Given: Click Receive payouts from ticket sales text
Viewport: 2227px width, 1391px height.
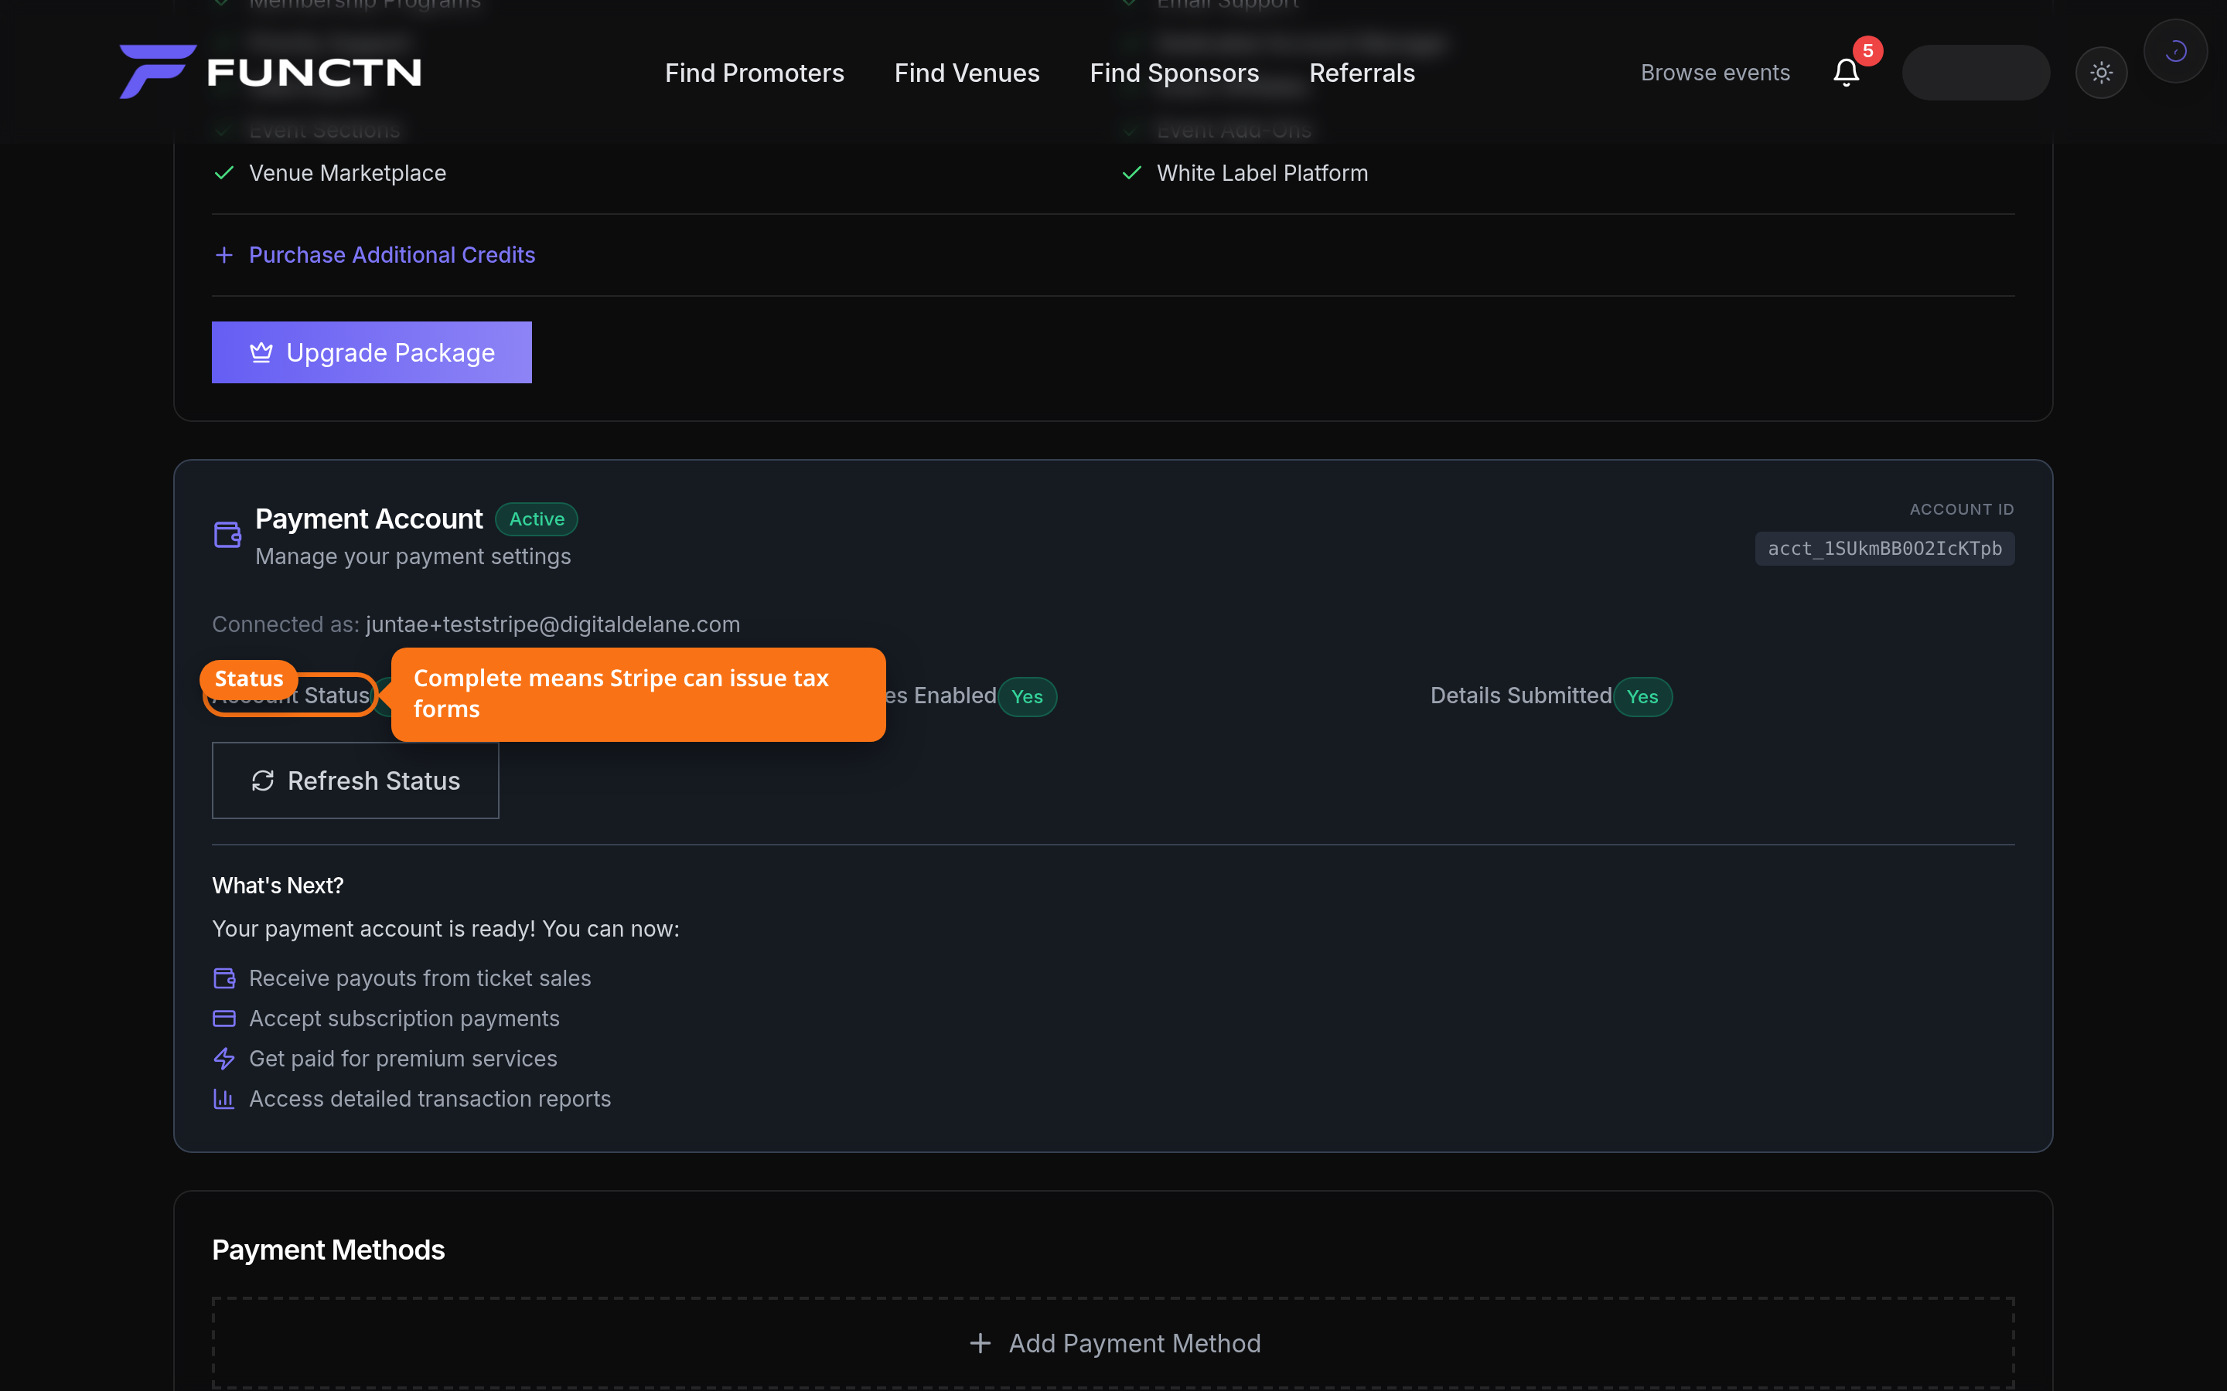Looking at the screenshot, I should coord(420,978).
